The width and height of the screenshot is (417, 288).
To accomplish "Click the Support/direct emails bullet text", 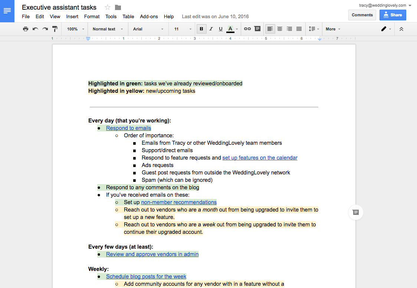I will pyautogui.click(x=167, y=150).
